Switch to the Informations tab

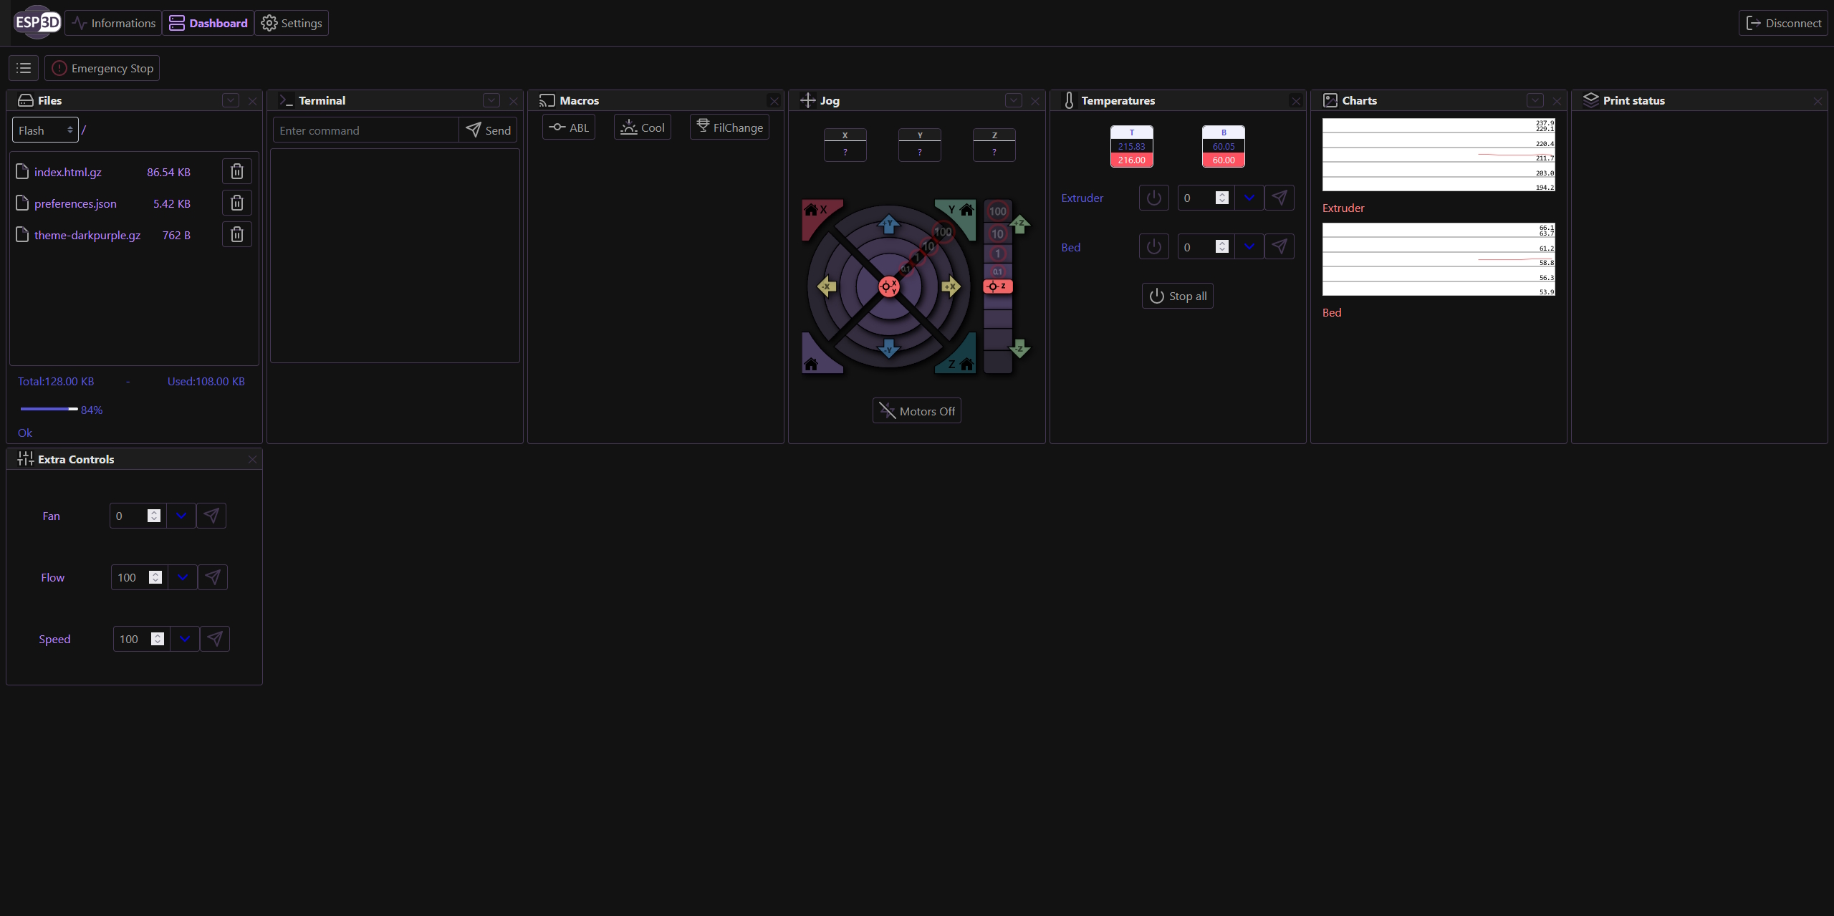click(114, 23)
